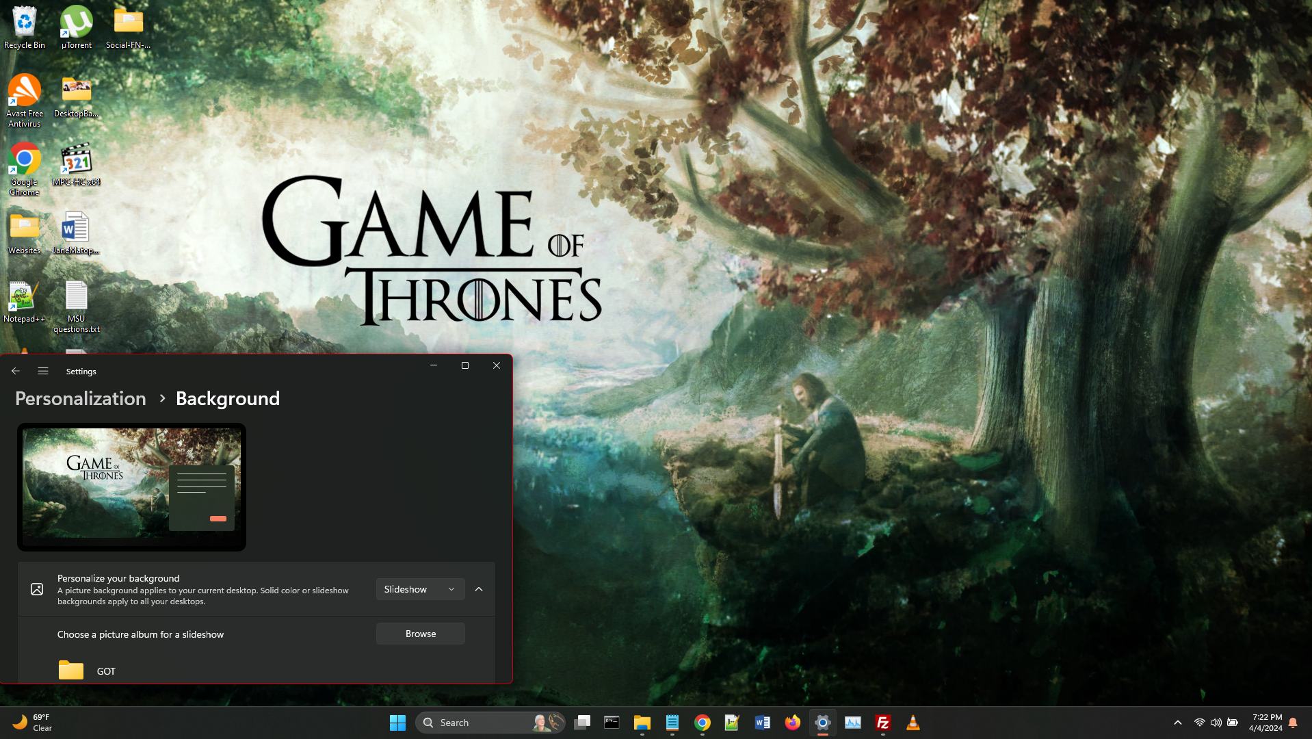
Task: Select the Websites folder on desktop
Action: pyautogui.click(x=25, y=233)
